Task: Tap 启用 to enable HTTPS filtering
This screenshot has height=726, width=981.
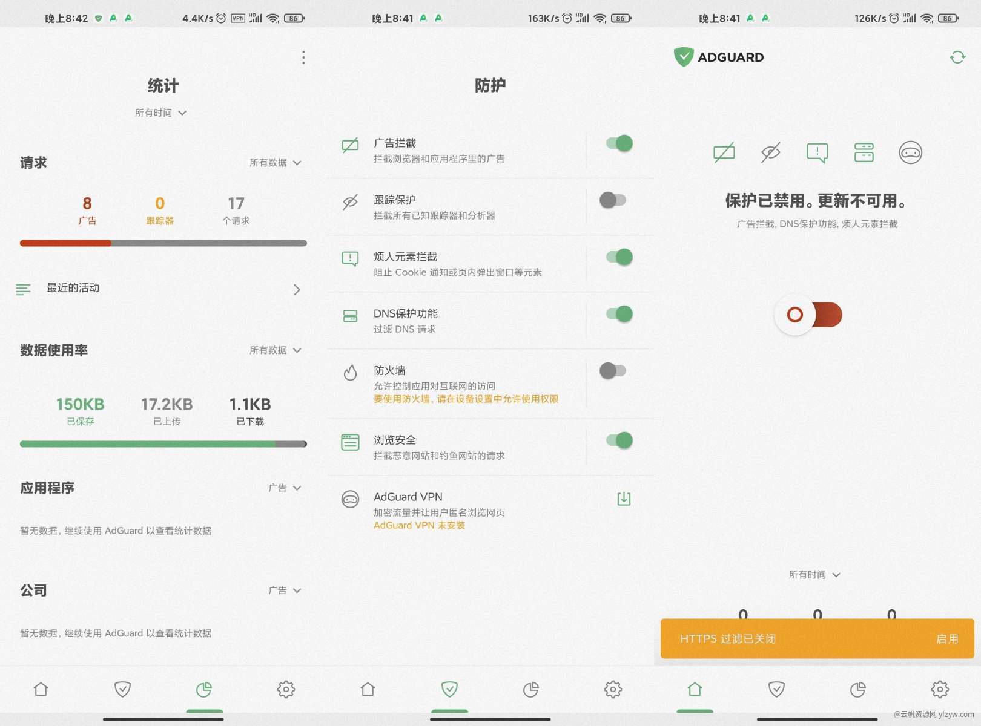Action: tap(947, 639)
